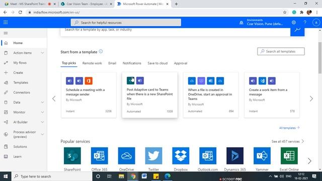Select the Excel Online service icon

pyautogui.click(x=289, y=156)
